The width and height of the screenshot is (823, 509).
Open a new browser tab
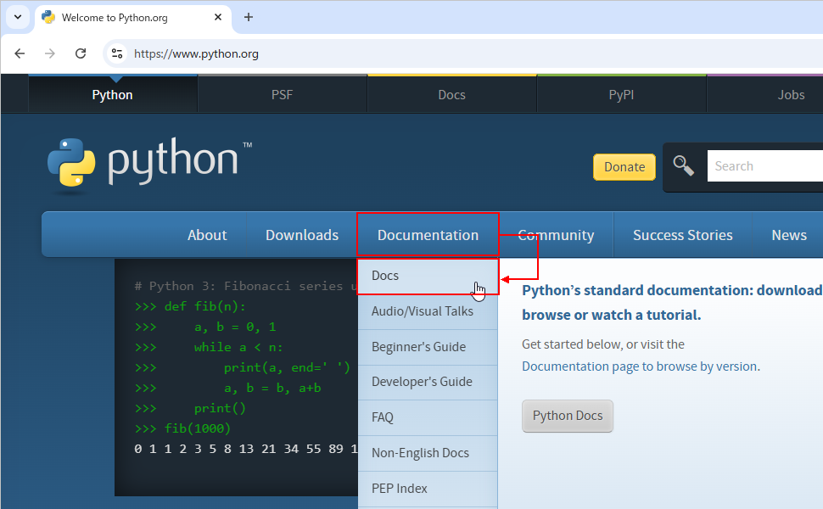click(249, 17)
